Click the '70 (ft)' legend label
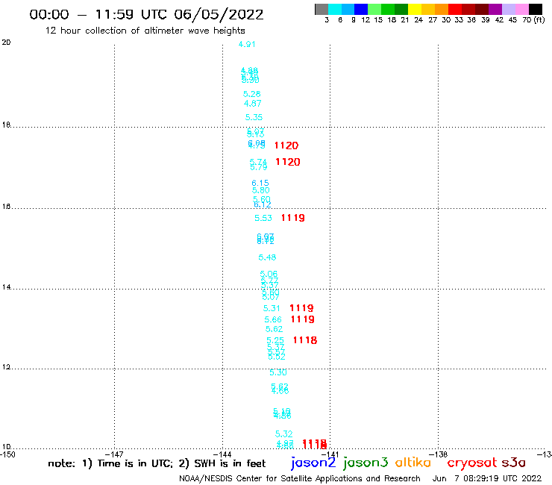552x485 pixels. tap(533, 20)
